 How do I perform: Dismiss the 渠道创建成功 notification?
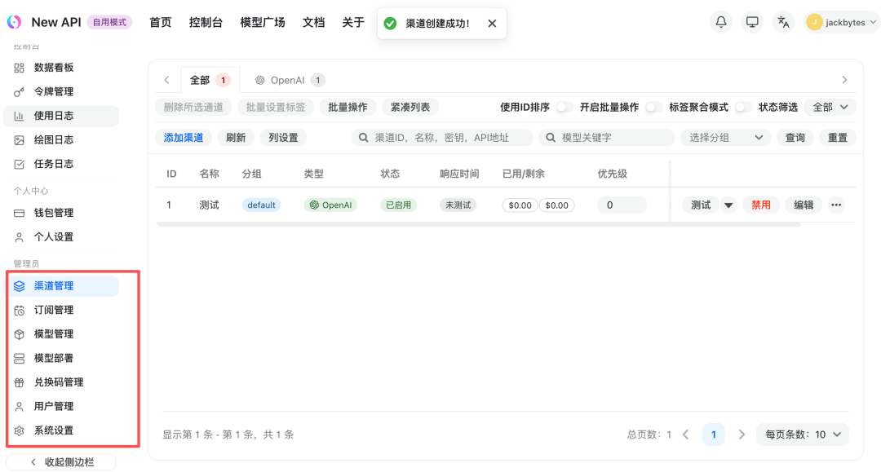(x=492, y=23)
